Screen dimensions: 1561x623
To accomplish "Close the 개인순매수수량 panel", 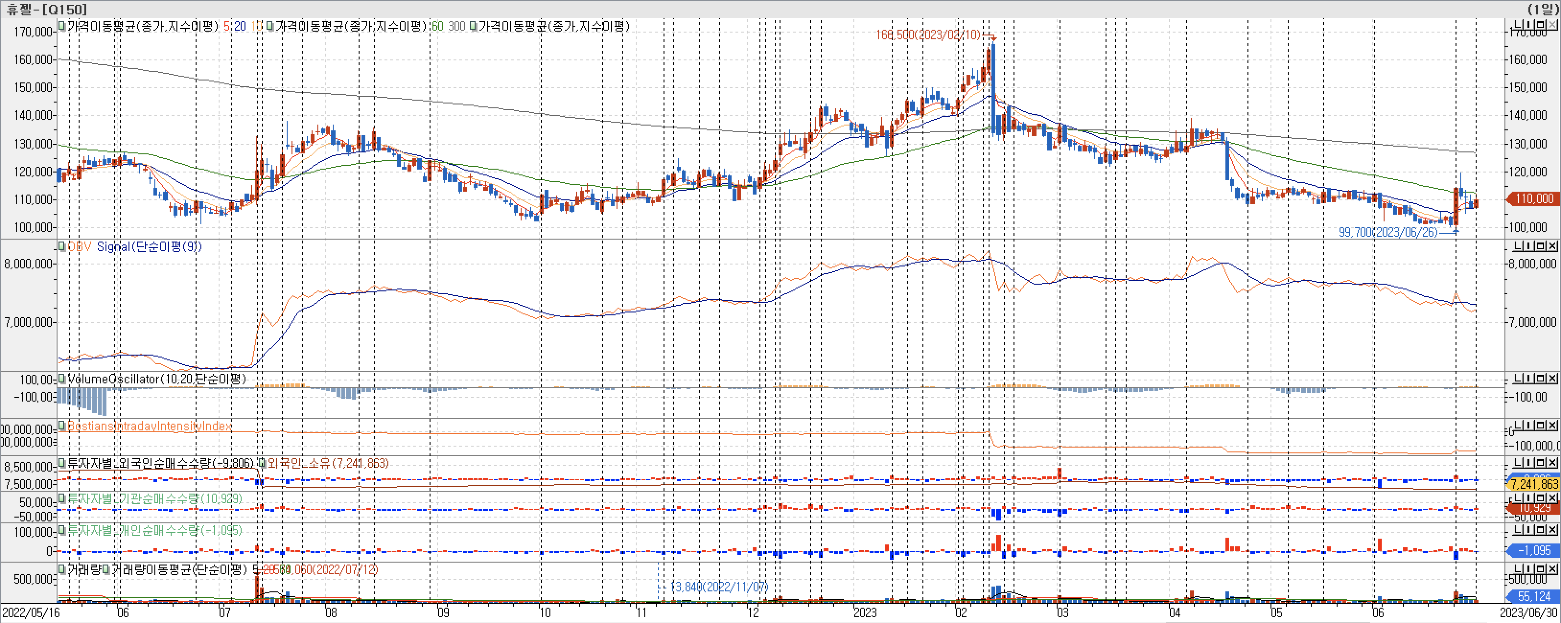I will tap(1552, 530).
